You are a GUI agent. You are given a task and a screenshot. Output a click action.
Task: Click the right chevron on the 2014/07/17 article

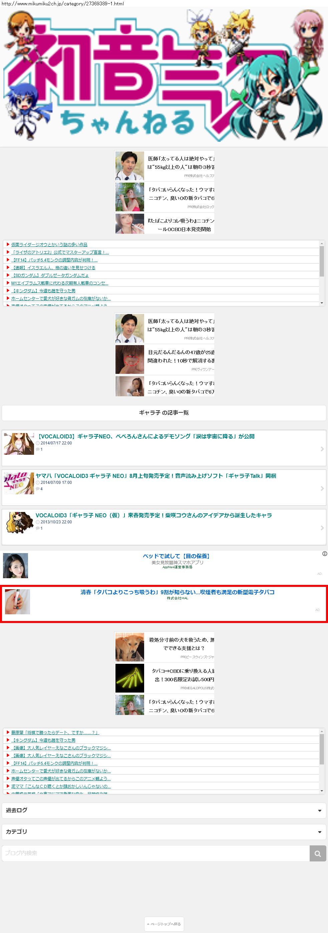(x=322, y=449)
